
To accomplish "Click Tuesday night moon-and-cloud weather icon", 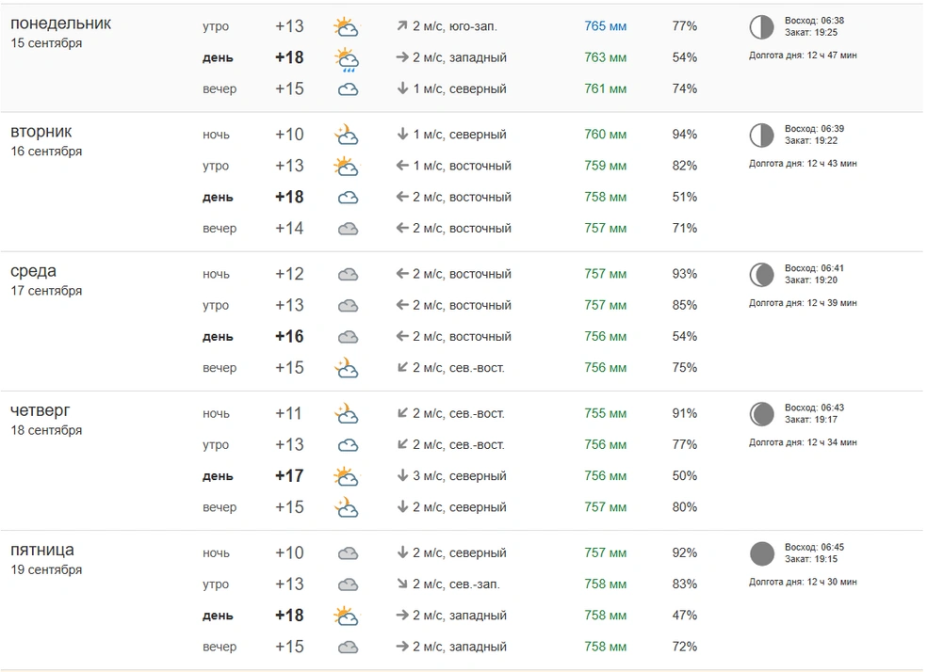I will tap(347, 135).
